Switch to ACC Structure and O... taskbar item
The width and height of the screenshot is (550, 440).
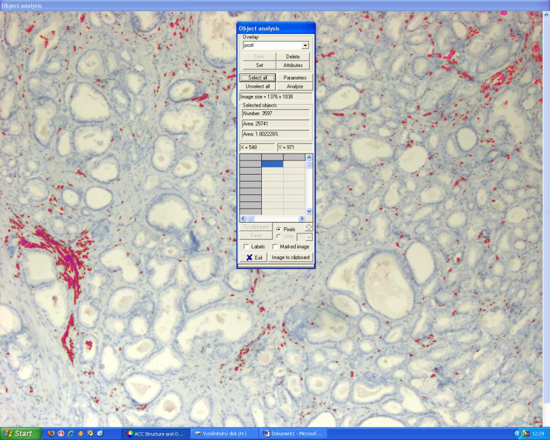[156, 434]
